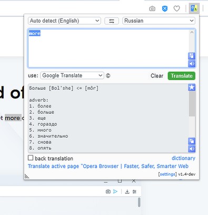
Task: Copy the translation result to clipboard
Action: click(x=192, y=141)
